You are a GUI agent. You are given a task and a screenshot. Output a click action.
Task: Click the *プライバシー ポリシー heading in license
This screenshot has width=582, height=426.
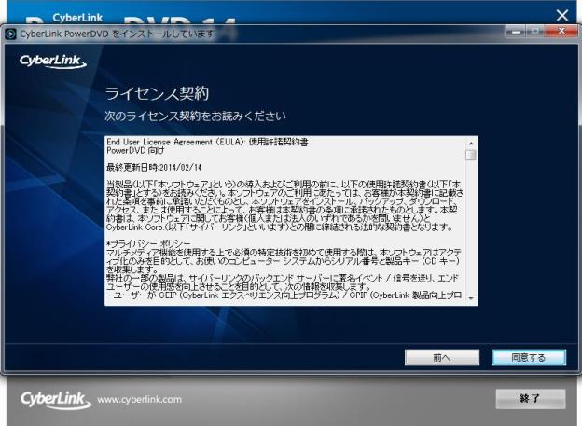coord(148,244)
